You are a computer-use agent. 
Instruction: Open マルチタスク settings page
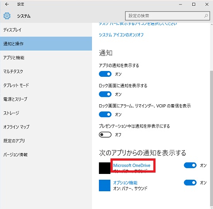(46, 71)
